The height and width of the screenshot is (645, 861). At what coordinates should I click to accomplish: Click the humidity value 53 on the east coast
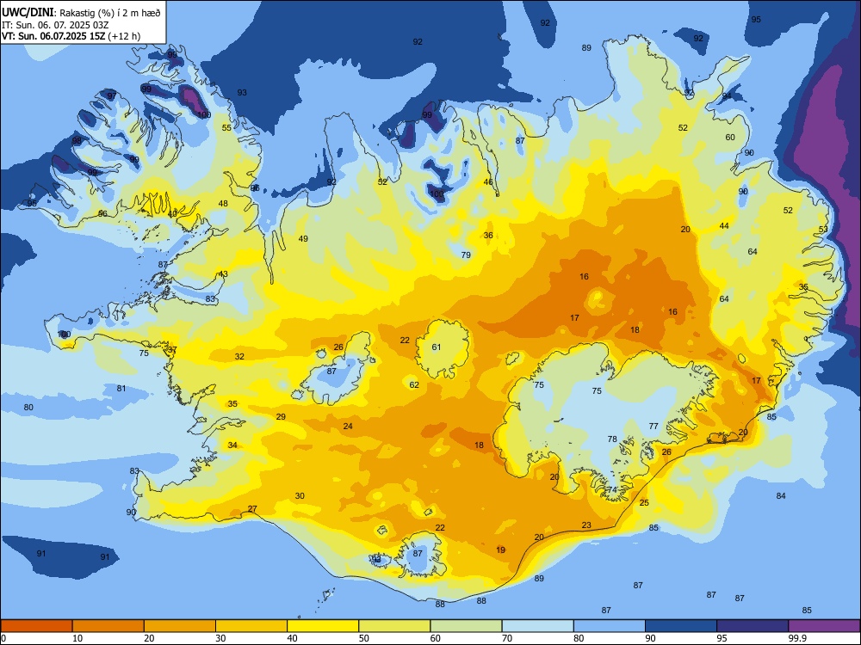(823, 230)
